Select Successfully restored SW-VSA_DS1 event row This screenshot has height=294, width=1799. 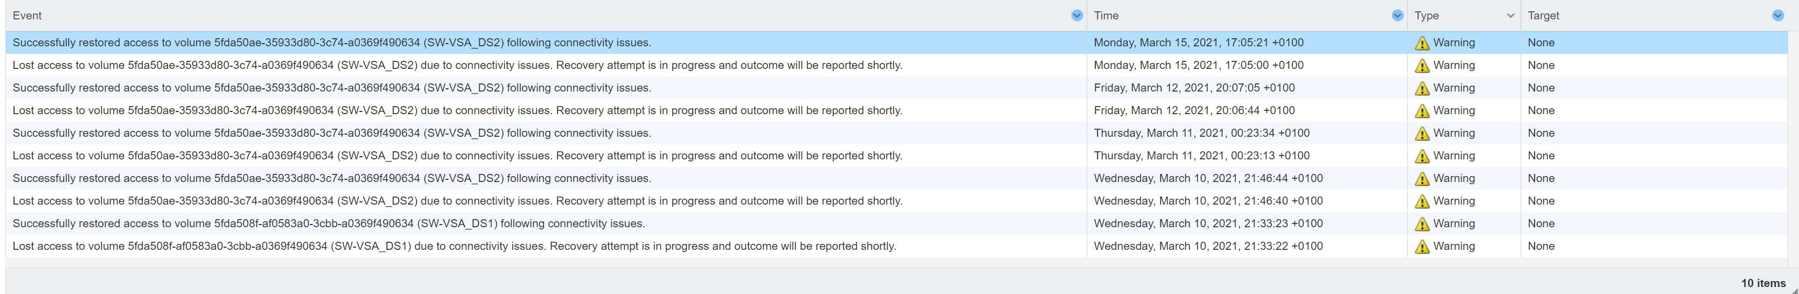pyautogui.click(x=897, y=223)
